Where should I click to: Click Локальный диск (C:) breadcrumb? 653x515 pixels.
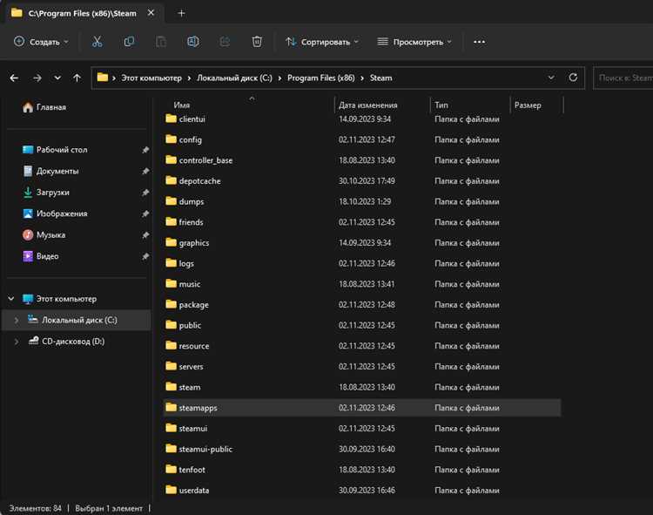click(234, 78)
